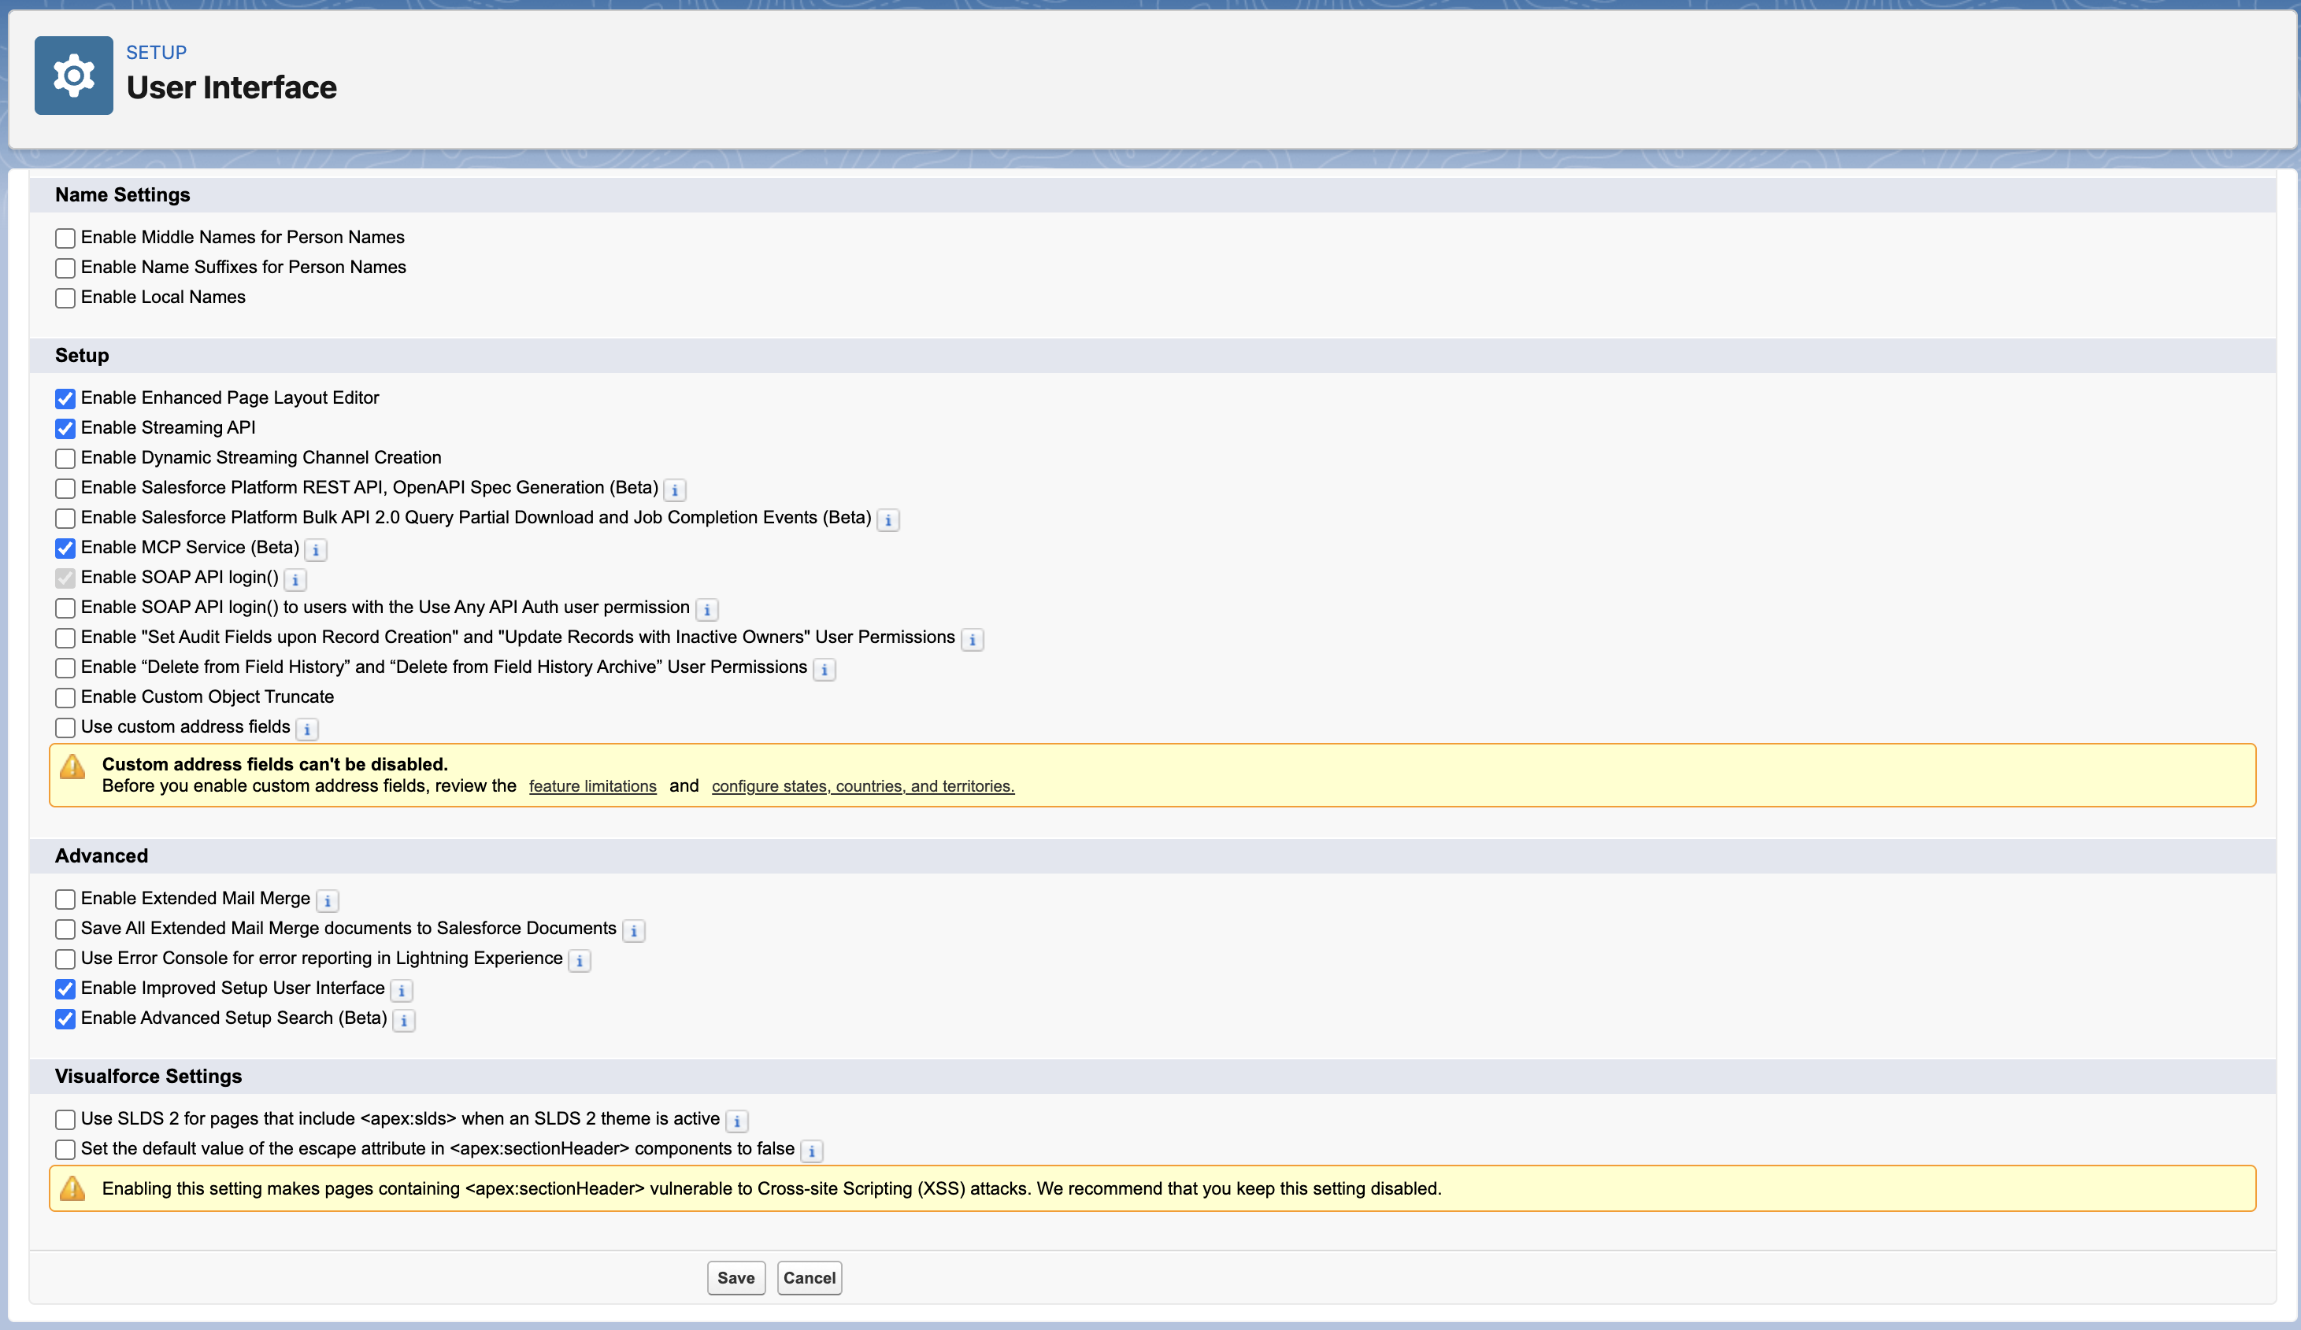The width and height of the screenshot is (2301, 1330).
Task: Enable Middle Names for Person Names checkbox
Action: 65,238
